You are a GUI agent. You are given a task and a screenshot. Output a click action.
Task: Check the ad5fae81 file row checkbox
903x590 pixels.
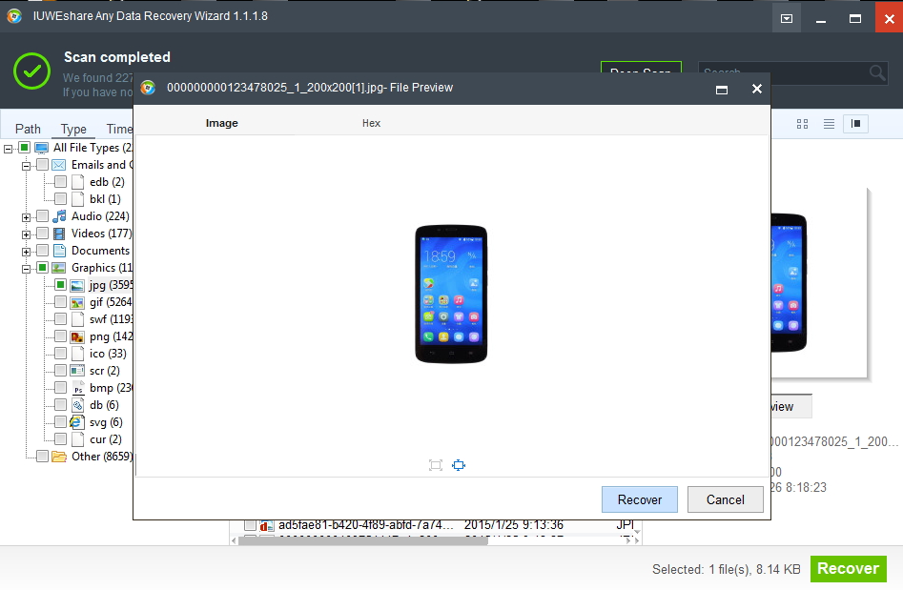[250, 525]
